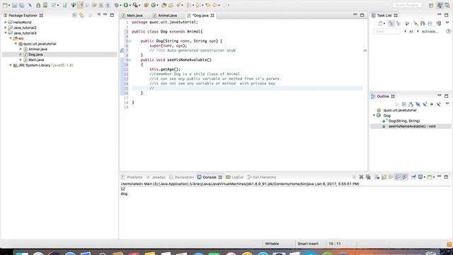Switch to the Main.java editor tab
The width and height of the screenshot is (453, 255).
click(134, 16)
